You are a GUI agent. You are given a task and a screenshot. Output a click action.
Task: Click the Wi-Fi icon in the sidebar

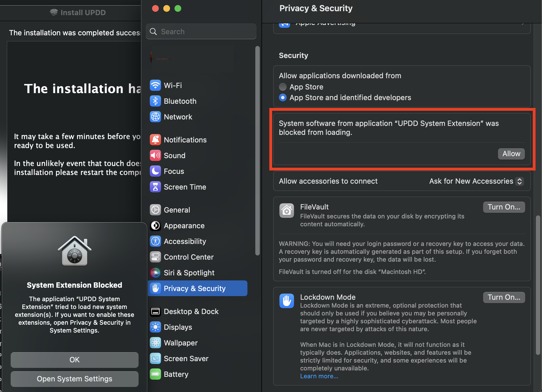pos(155,85)
